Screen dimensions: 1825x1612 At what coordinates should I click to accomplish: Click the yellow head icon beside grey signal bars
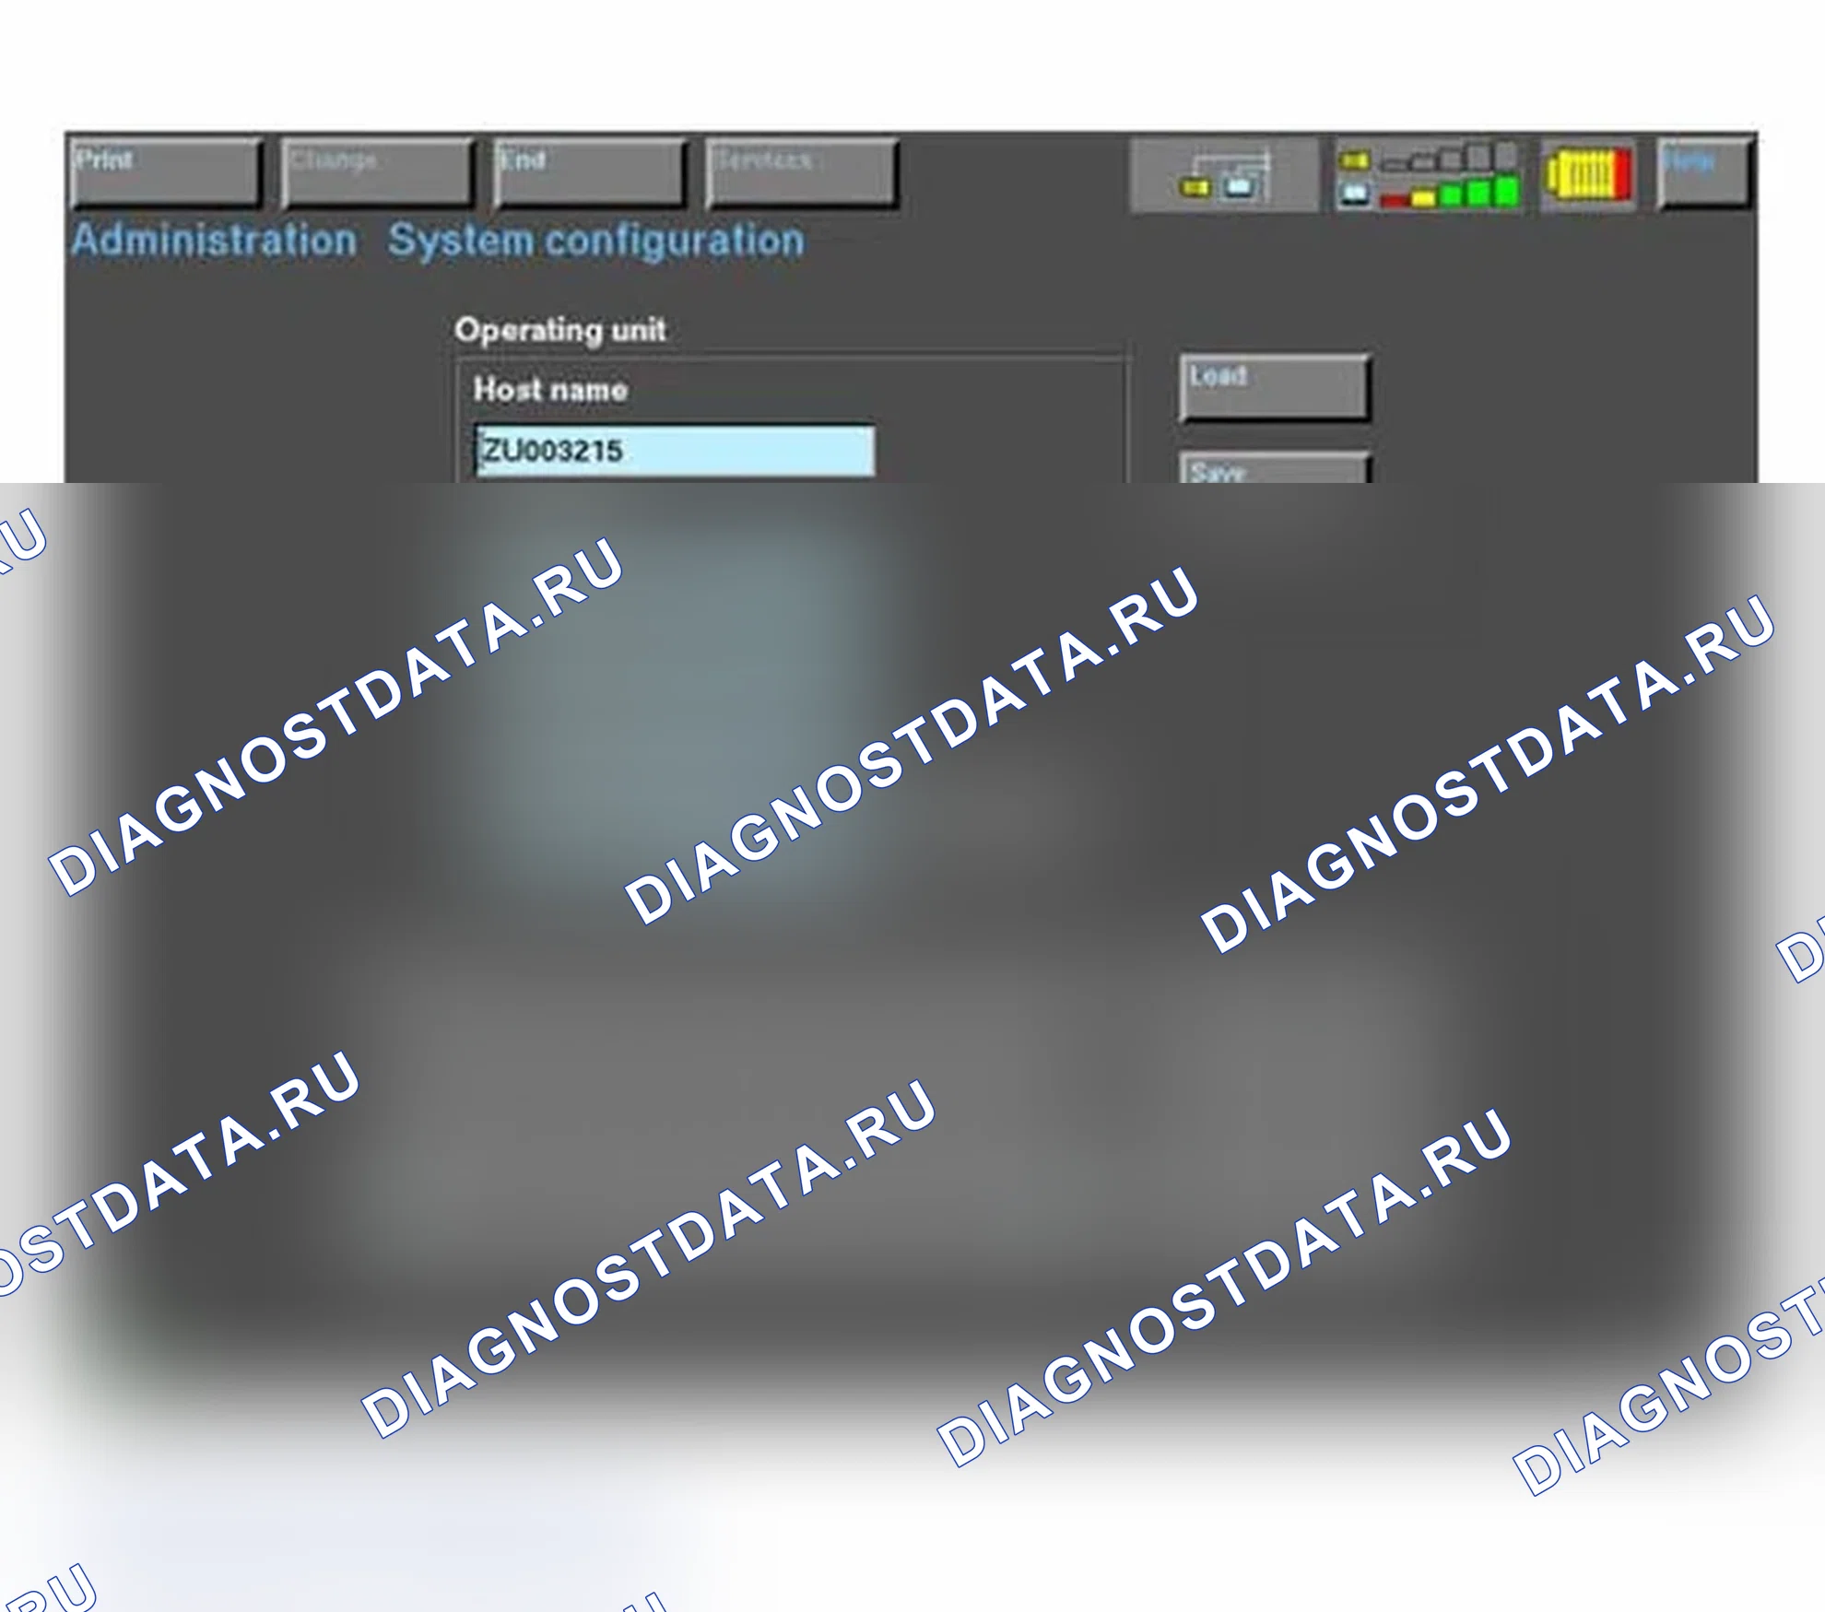click(1354, 161)
